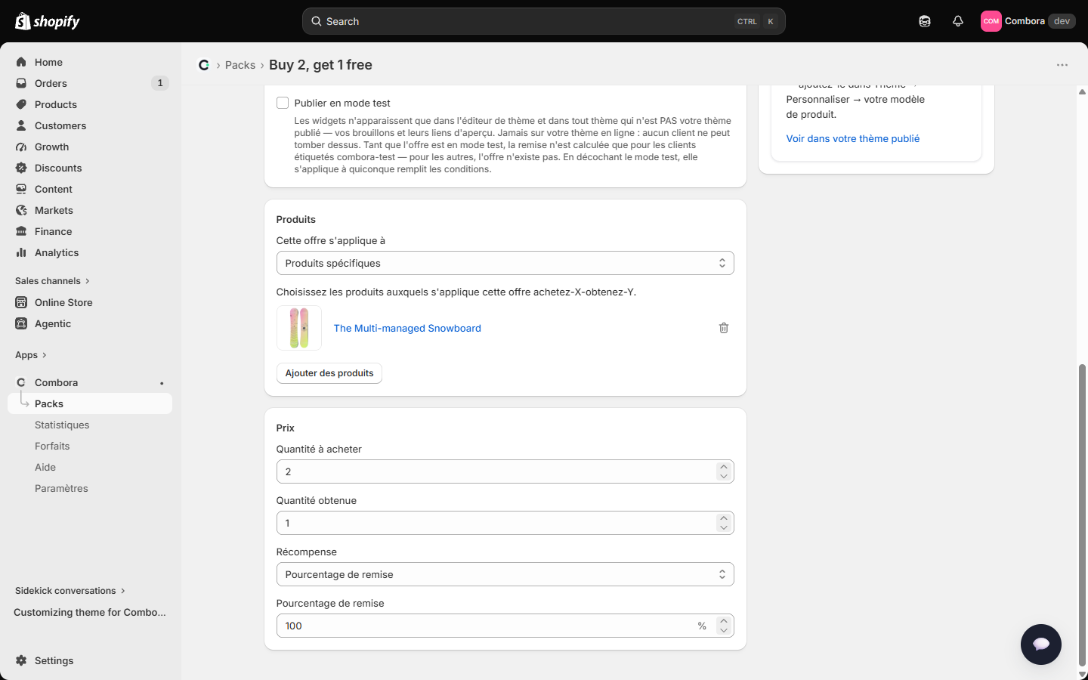Expand the Sales channels section
Image resolution: width=1088 pixels, height=680 pixels.
coord(52,281)
